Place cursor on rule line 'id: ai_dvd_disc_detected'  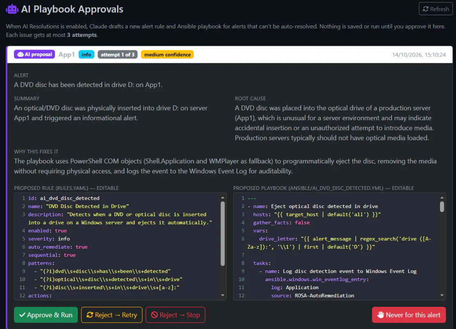coord(64,198)
